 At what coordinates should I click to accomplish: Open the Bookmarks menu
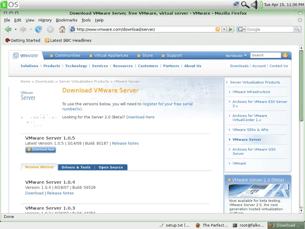[66, 20]
